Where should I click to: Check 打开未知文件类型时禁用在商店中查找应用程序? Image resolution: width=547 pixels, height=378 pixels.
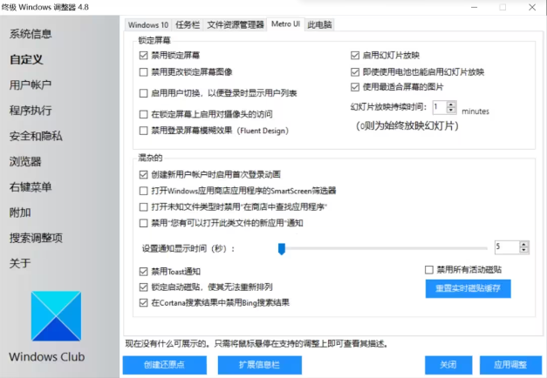pyautogui.click(x=143, y=207)
